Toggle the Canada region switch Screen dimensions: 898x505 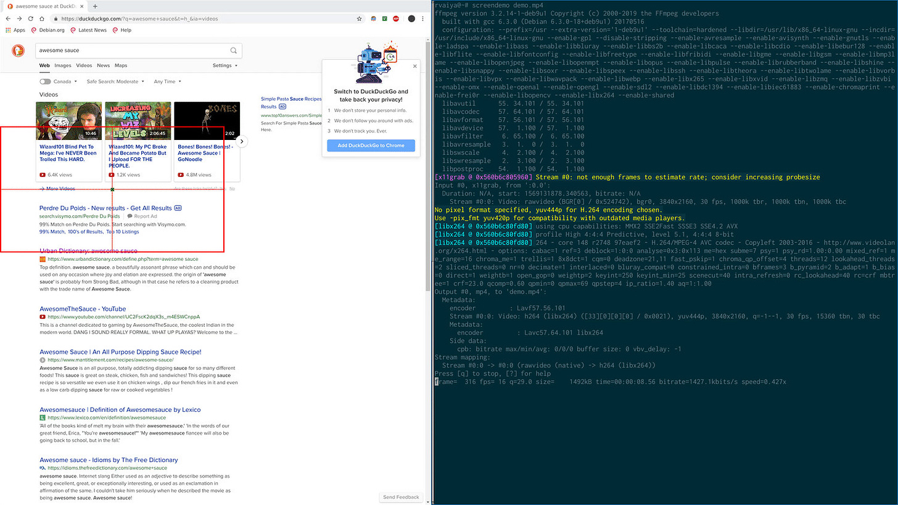pyautogui.click(x=45, y=81)
